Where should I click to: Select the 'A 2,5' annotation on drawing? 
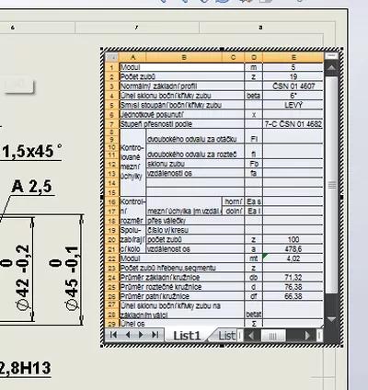pyautogui.click(x=32, y=187)
